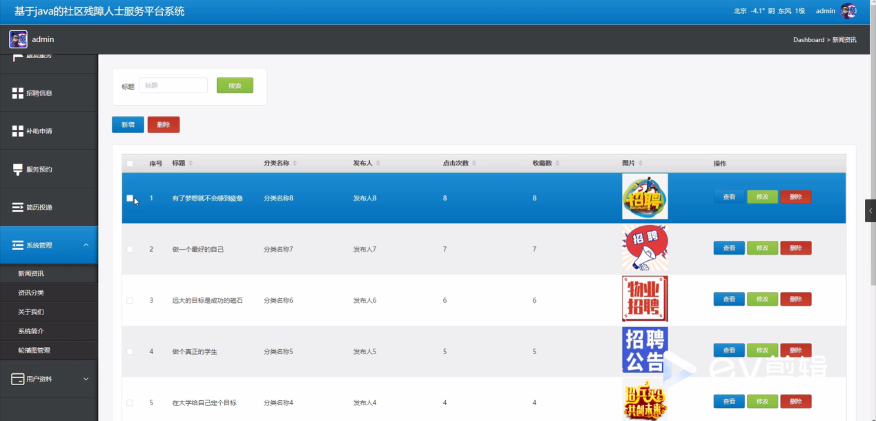The image size is (876, 421).
Task: Click 查看 for row 做一个最好的自己
Action: click(x=729, y=248)
